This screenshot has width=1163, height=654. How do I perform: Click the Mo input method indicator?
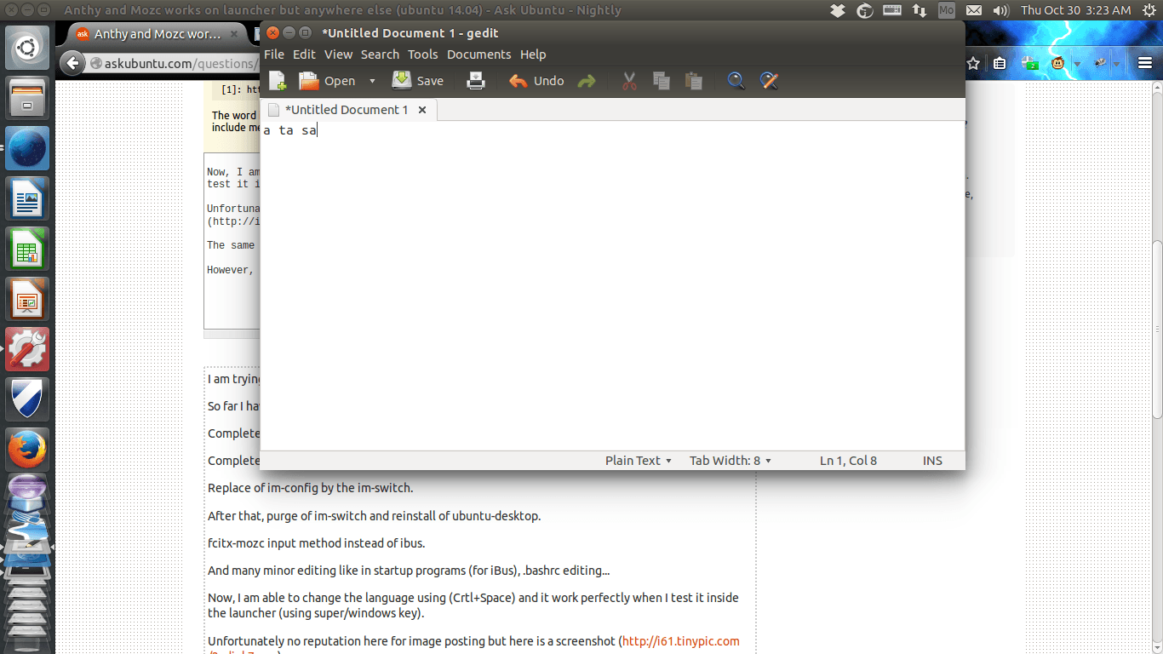click(x=947, y=10)
